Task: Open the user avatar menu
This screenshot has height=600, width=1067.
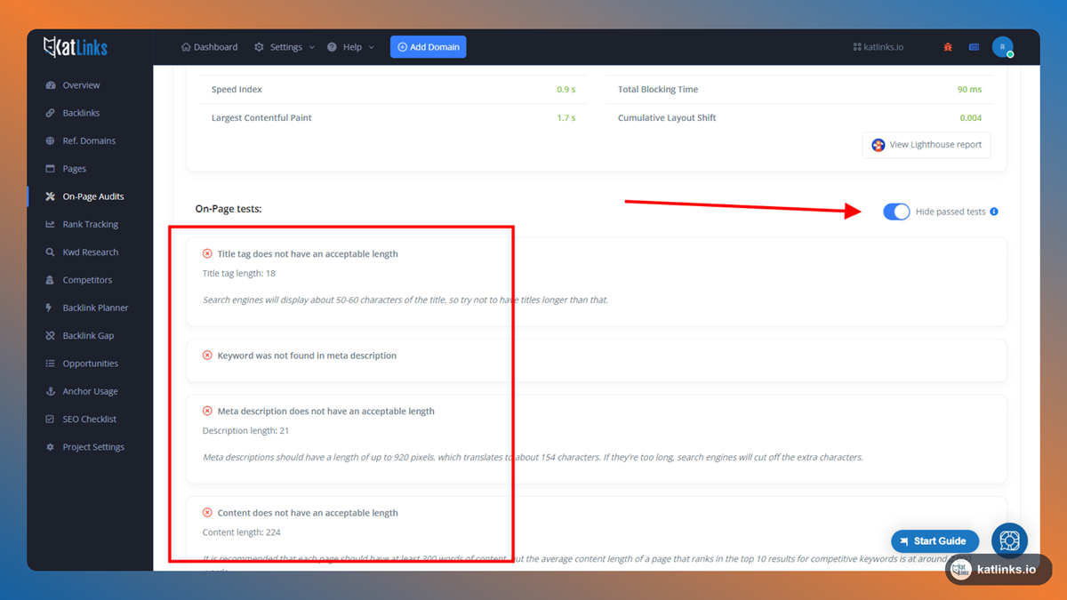Action: tap(1003, 47)
